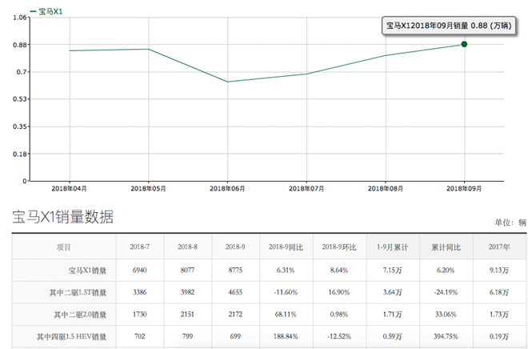Click the cell value 702
Image resolution: width=528 pixels, height=349 pixels.
coord(140,336)
